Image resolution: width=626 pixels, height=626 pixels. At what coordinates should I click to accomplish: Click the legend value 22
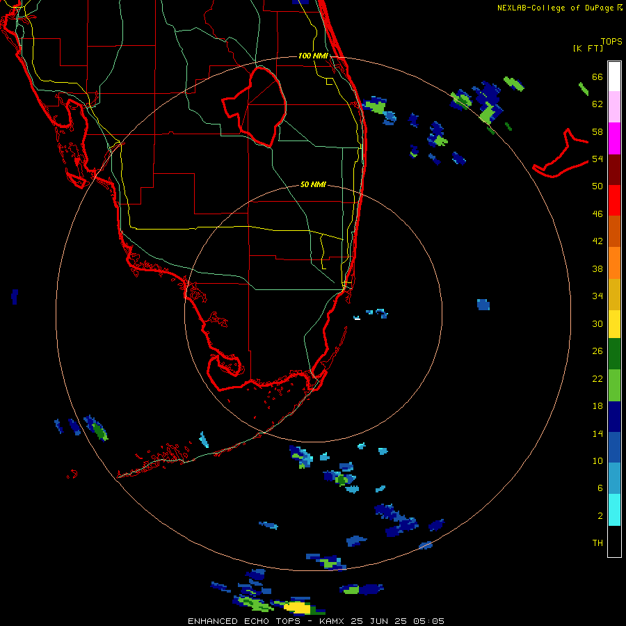[x=597, y=378]
